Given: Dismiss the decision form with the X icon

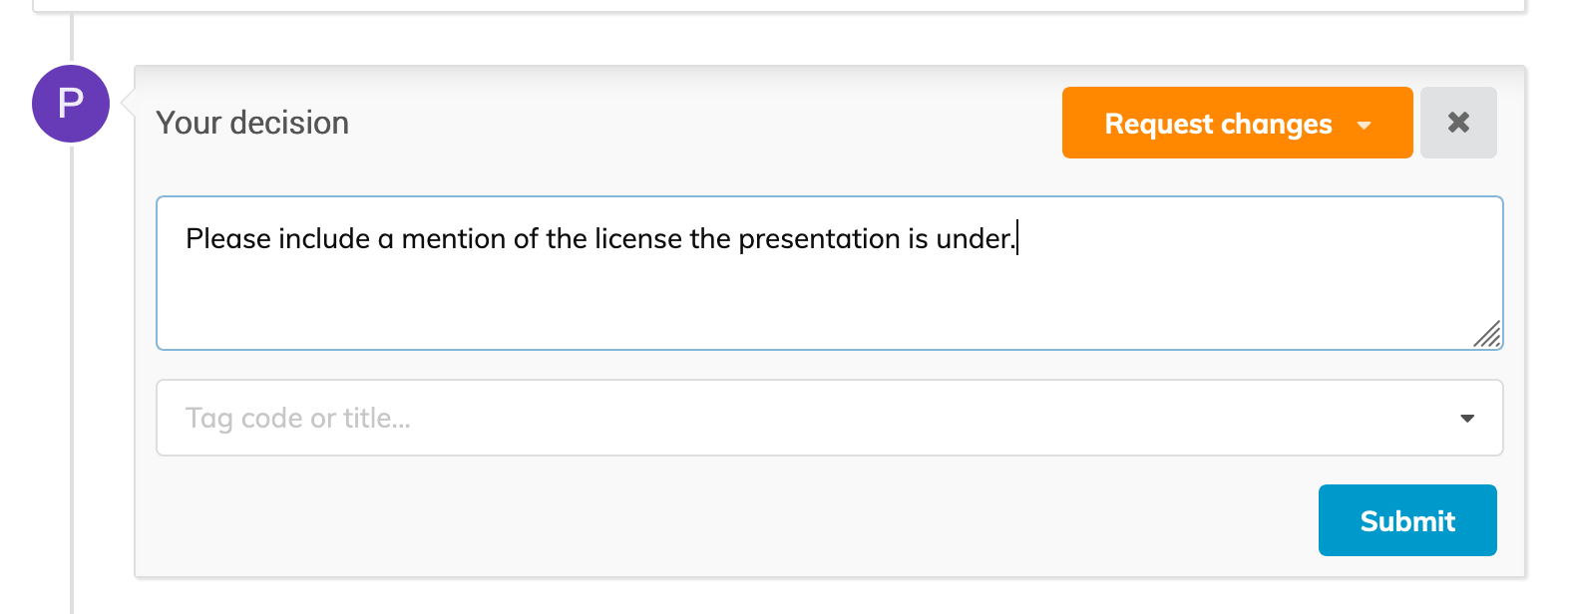Looking at the screenshot, I should [1458, 123].
